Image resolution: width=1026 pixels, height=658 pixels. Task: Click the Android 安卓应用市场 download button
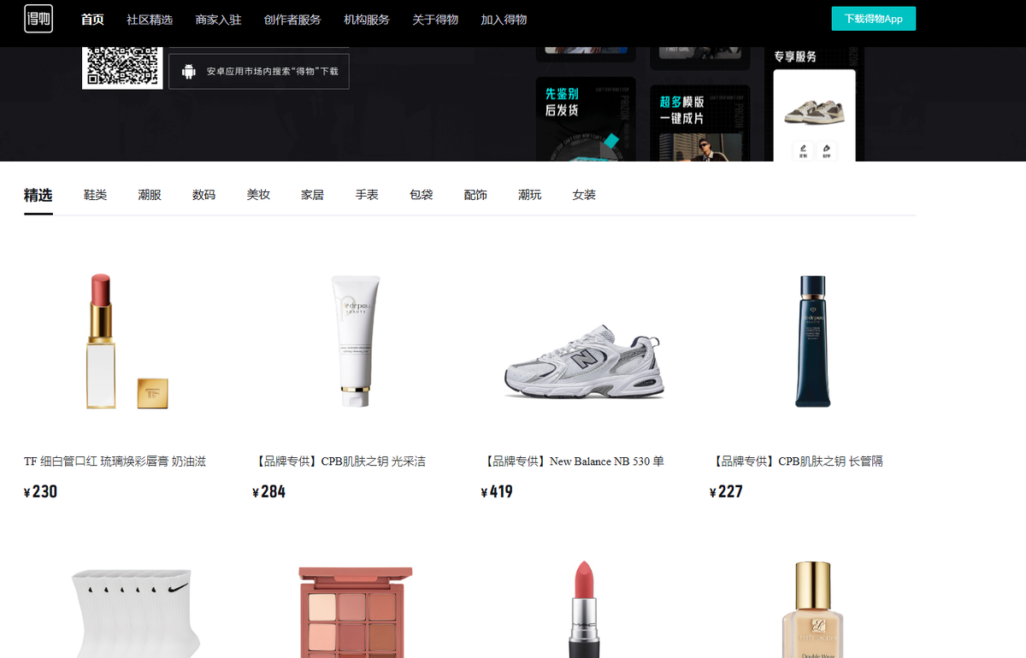[x=259, y=72]
